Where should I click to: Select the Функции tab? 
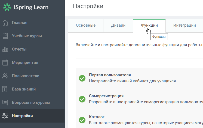click(149, 26)
